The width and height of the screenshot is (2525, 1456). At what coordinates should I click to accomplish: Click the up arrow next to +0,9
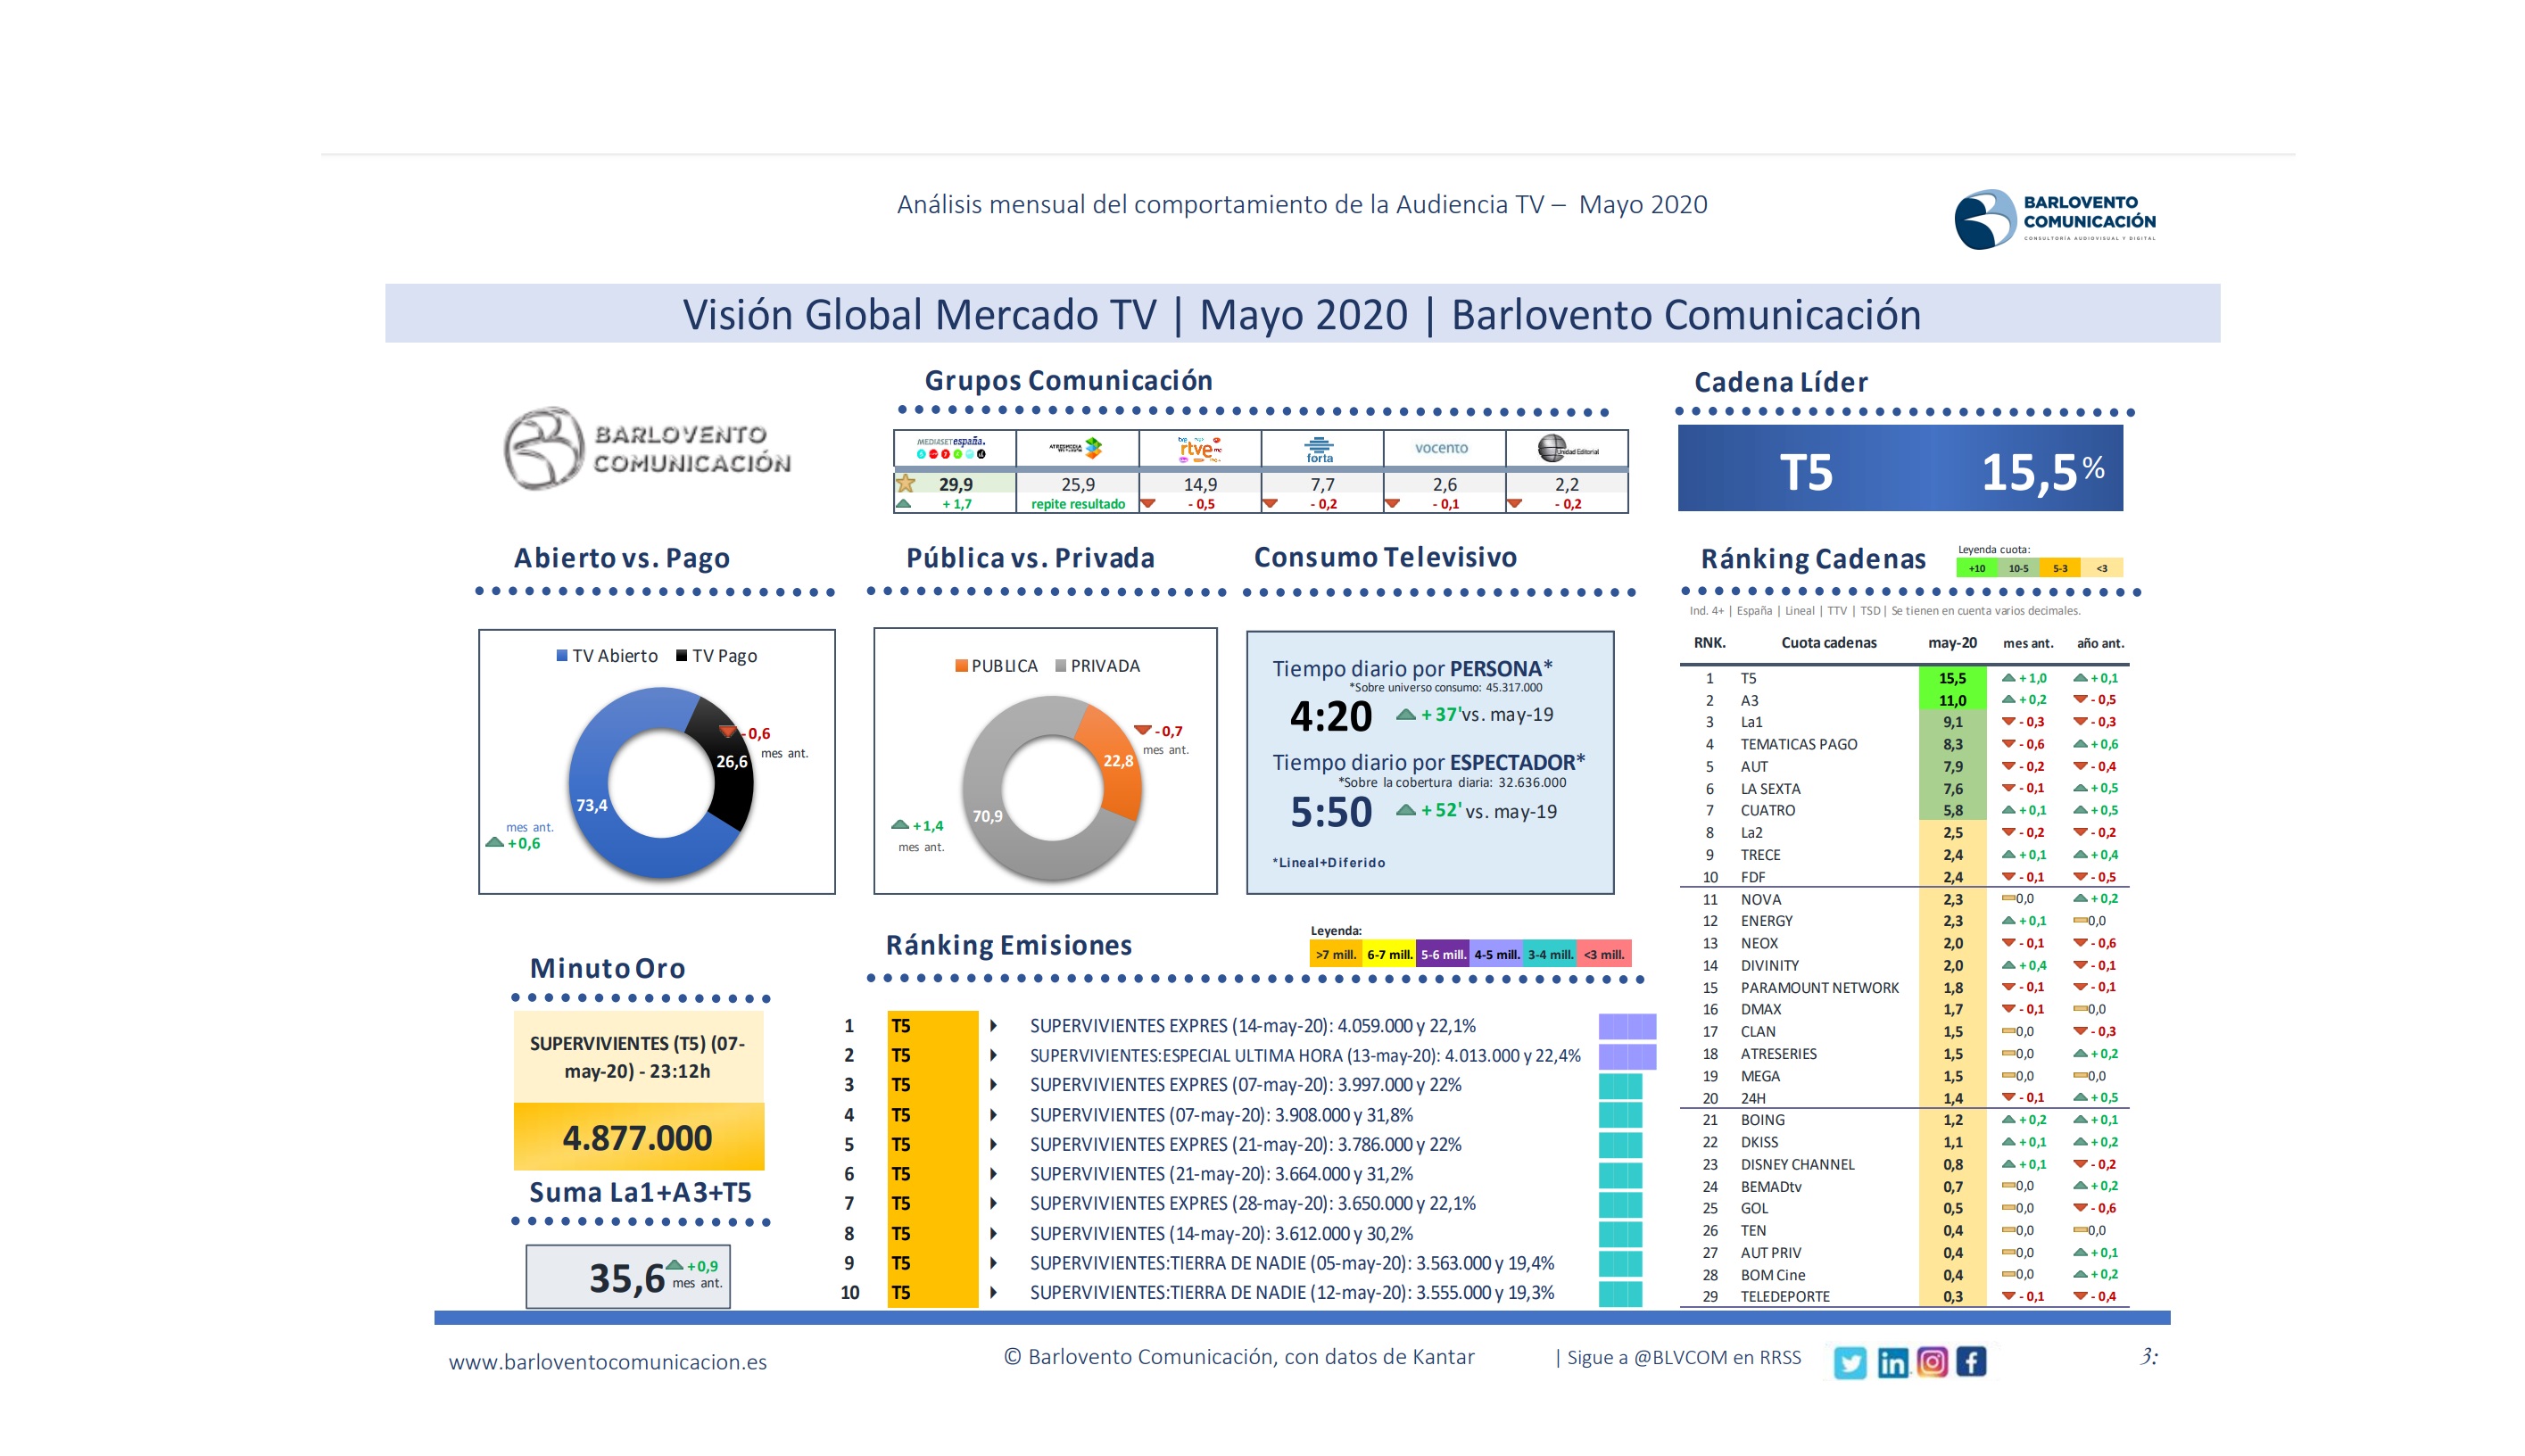(675, 1265)
